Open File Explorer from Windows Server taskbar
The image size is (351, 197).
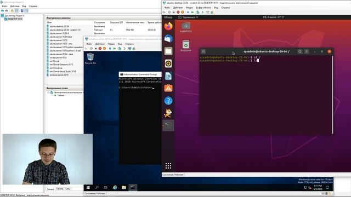(124, 188)
